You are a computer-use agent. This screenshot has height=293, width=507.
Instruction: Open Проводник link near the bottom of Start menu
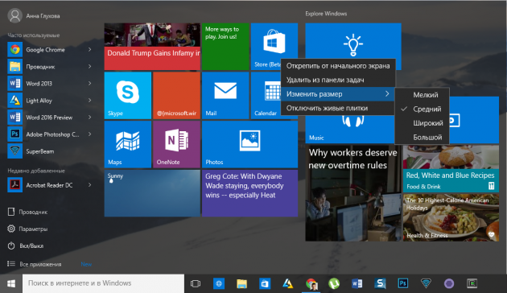[27, 212]
